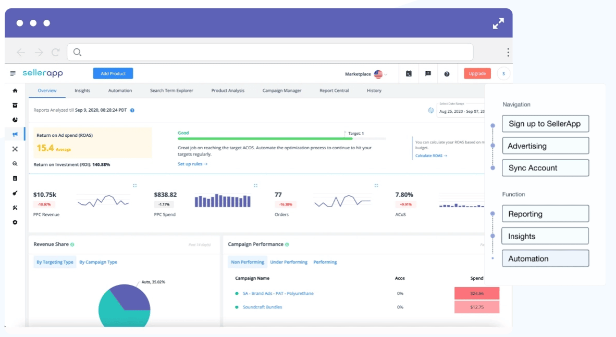
Task: Open the document report icon in sidebar
Action: [15, 178]
